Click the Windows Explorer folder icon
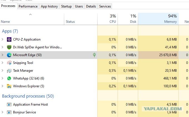 tap(9, 86)
